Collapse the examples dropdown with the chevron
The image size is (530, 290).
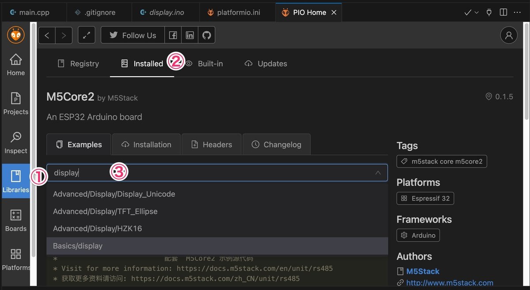(378, 173)
